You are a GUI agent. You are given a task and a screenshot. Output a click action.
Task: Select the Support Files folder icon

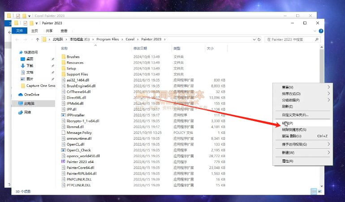pos(64,74)
